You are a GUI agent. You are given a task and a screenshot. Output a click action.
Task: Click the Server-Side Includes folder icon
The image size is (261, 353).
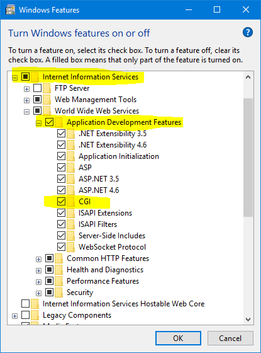pos(70,236)
